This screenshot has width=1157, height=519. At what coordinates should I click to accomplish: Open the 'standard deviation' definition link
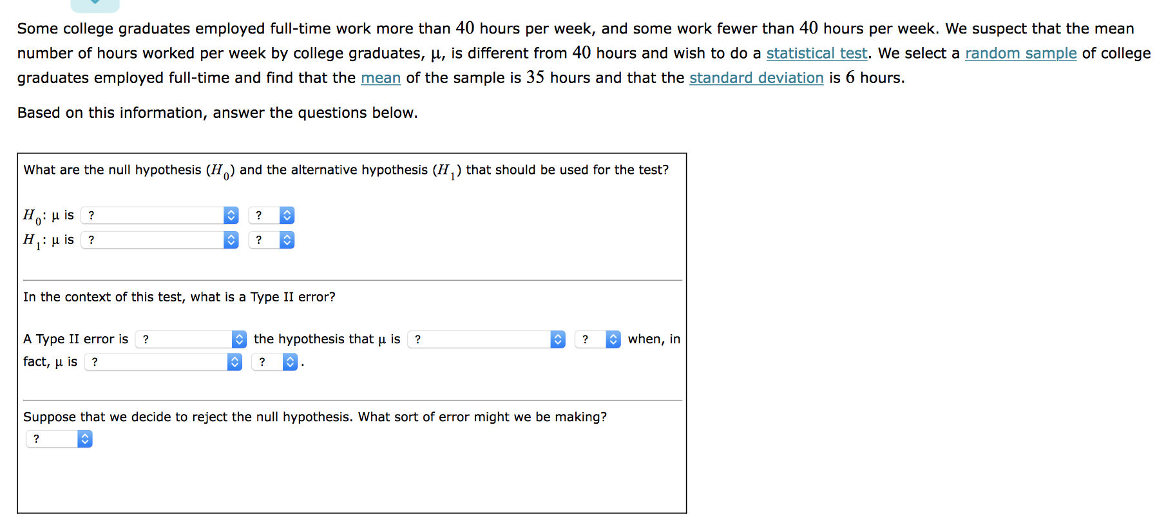(x=756, y=78)
